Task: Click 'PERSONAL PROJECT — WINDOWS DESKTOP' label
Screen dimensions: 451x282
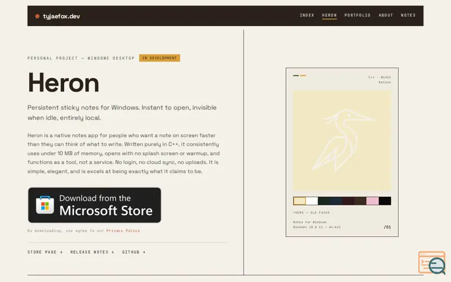Action: tap(81, 58)
